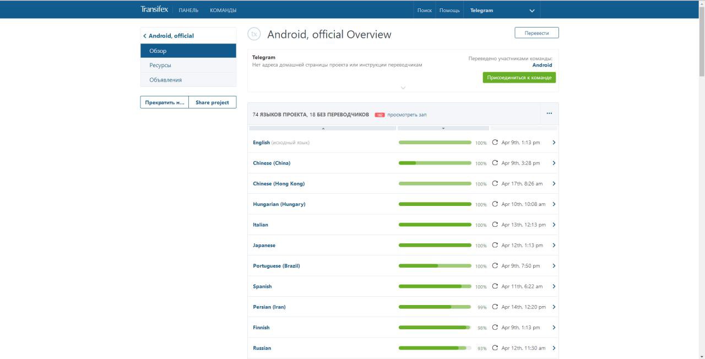The height and width of the screenshot is (359, 705).
Task: Click the red 182 requests badge
Action: click(x=379, y=115)
